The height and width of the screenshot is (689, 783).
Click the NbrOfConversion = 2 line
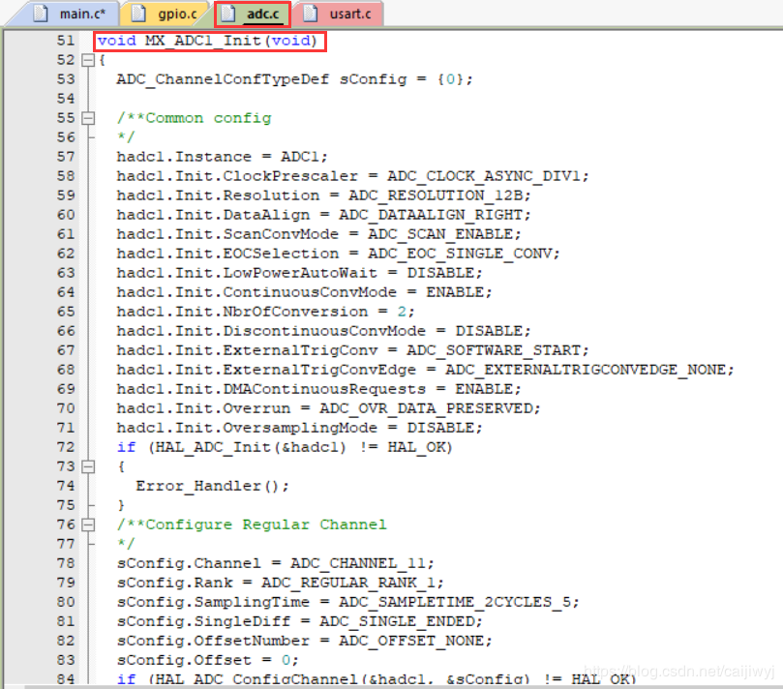[x=265, y=312]
